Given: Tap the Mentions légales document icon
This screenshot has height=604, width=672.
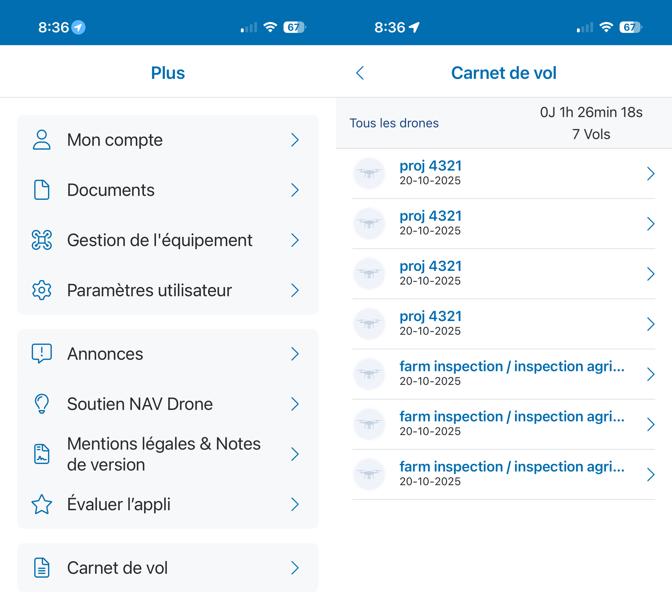Looking at the screenshot, I should pyautogui.click(x=41, y=454).
